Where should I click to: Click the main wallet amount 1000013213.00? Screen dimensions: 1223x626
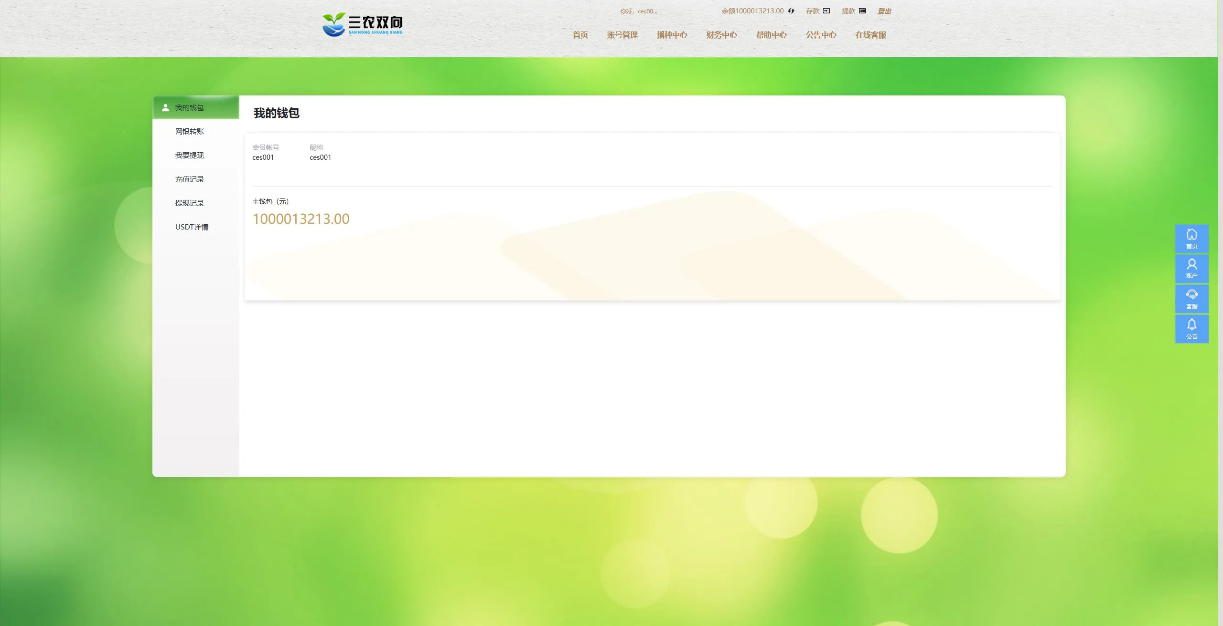point(301,219)
